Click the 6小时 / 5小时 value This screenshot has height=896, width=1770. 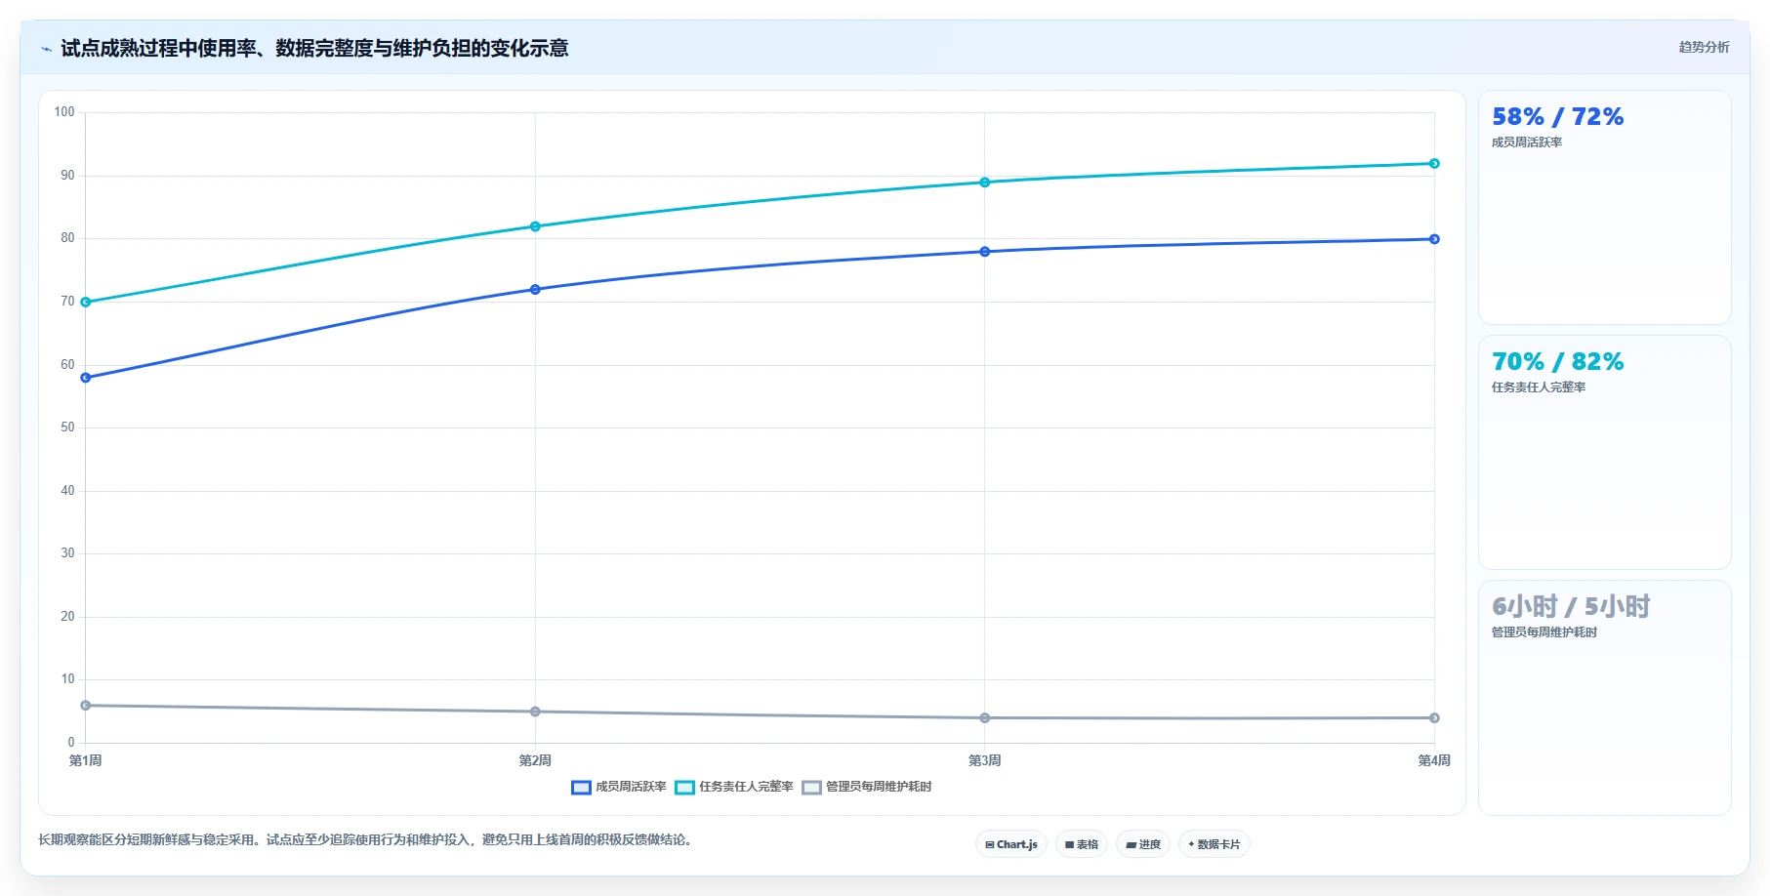pos(1571,607)
